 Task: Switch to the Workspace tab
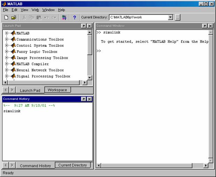point(57,90)
